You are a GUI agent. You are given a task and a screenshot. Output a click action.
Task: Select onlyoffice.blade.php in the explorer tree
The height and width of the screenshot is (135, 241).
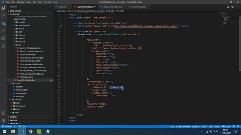26,80
